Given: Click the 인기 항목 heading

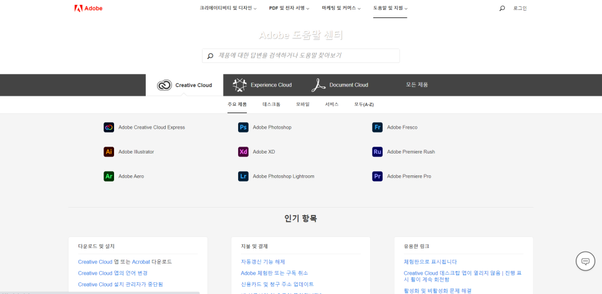Looking at the screenshot, I should tap(300, 219).
